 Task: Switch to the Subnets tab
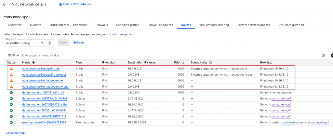(35, 25)
